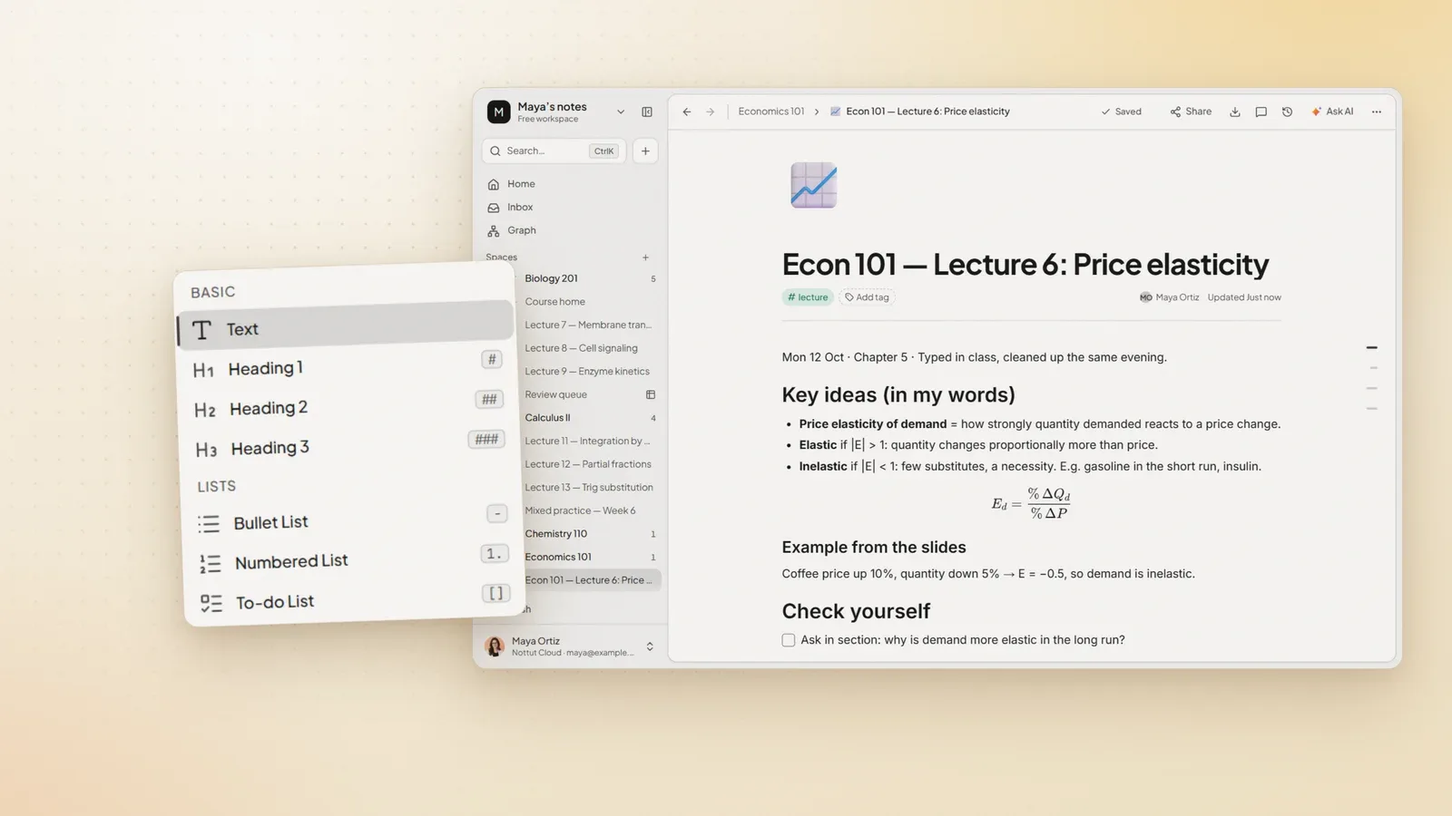Viewport: 1452px width, 816px height.
Task: Click the lecture tag chip
Action: coord(808,297)
